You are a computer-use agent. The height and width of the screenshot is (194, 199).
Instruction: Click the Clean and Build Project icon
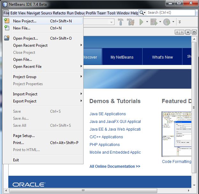(x=131, y=22)
